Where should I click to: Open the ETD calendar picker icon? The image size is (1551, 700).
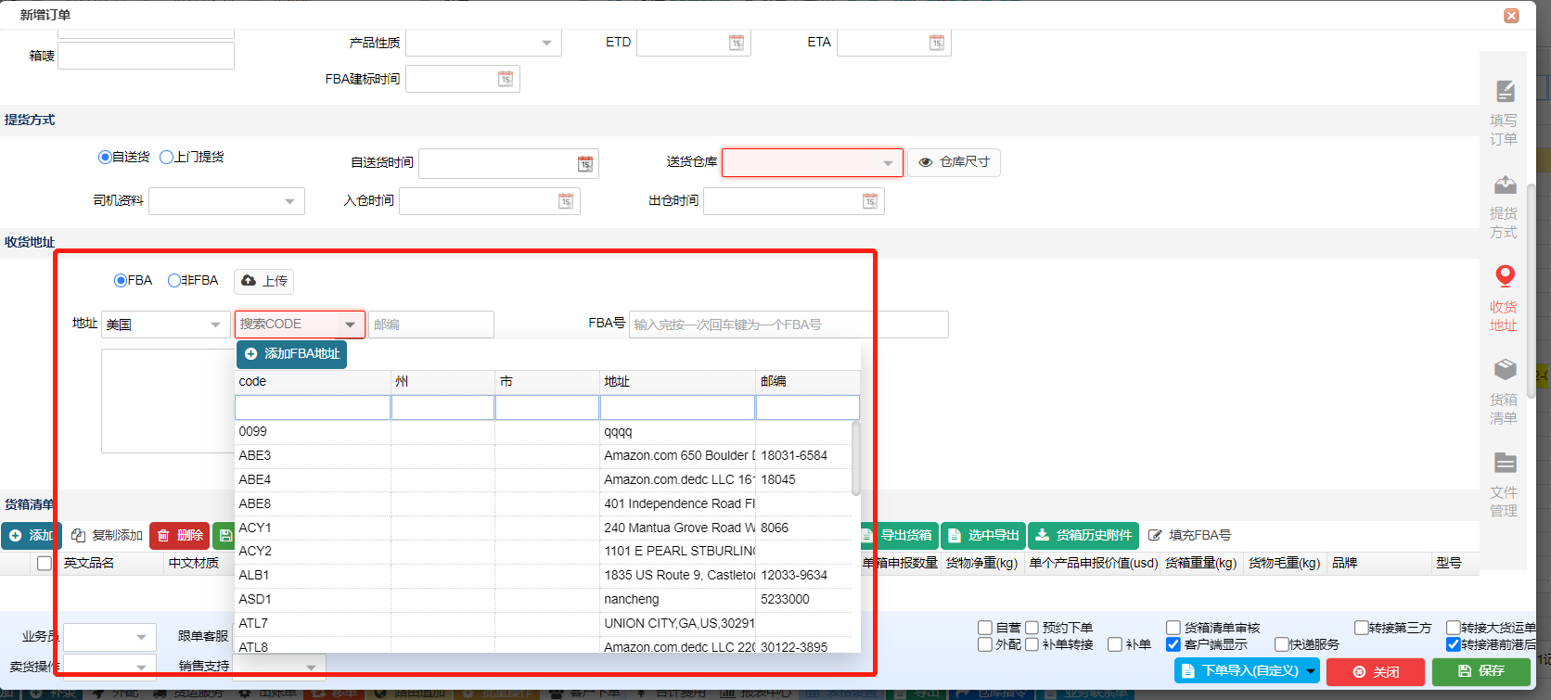[737, 43]
